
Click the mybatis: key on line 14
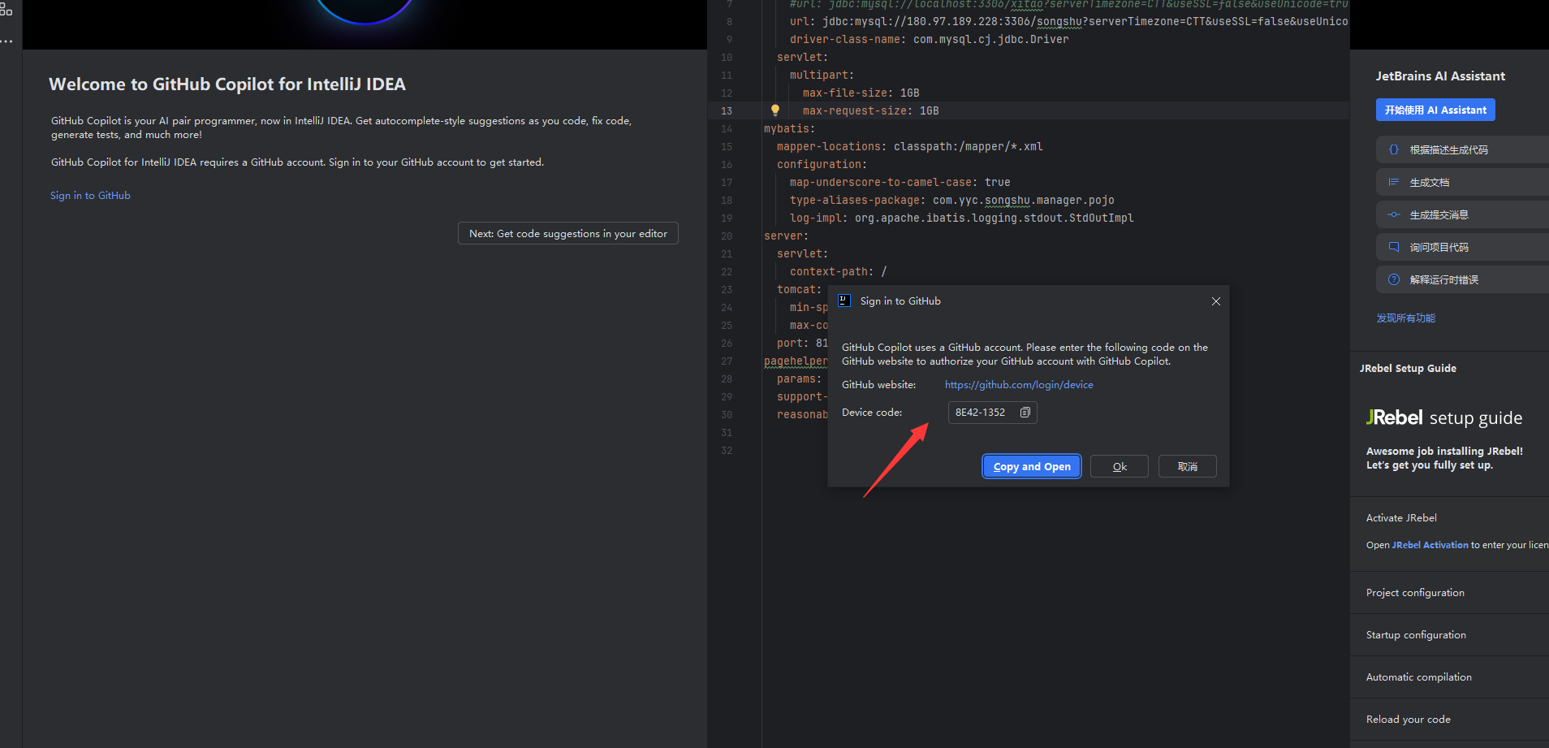[x=789, y=129]
